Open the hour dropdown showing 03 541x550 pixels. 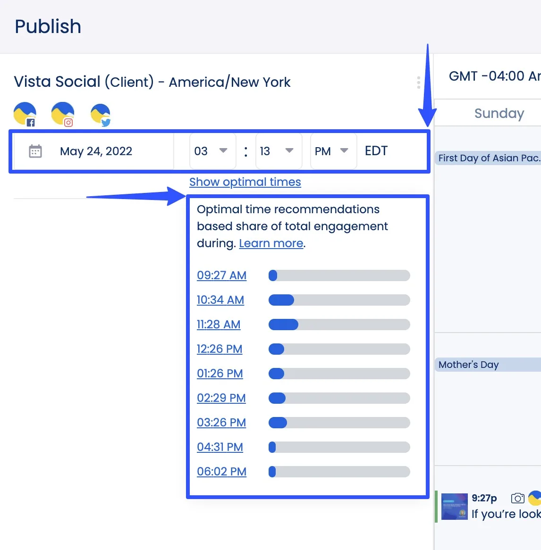(x=212, y=151)
